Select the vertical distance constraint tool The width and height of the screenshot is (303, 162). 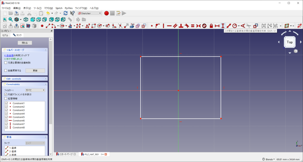tap(223, 26)
